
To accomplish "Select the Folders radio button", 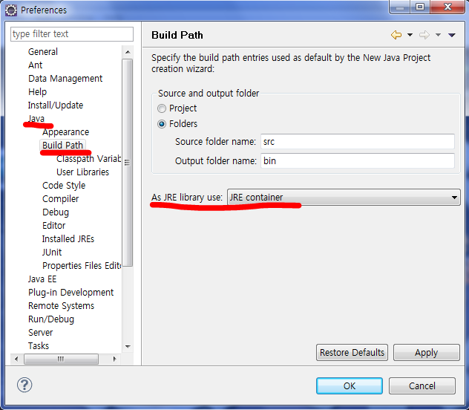I will (162, 124).
